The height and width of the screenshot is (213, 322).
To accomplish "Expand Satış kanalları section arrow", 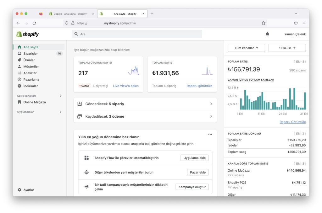I will pos(61,96).
